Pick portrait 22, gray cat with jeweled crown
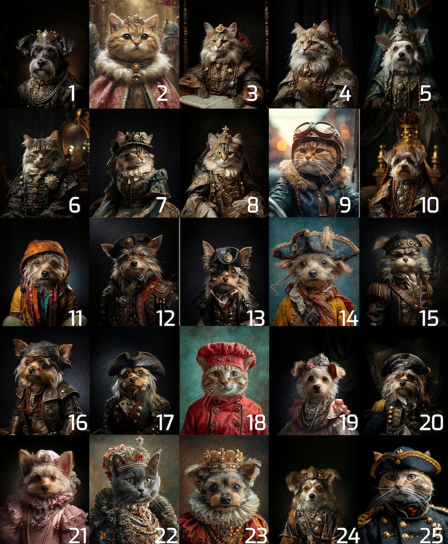Screen dimensions: 448x544 point(134,490)
